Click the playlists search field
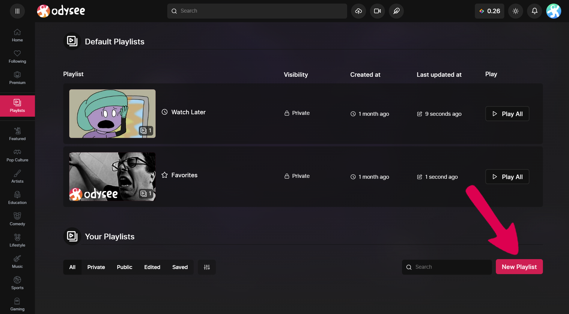 click(447, 267)
